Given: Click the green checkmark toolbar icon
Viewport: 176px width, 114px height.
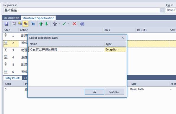Looking at the screenshot, I should pyautogui.click(x=64, y=24).
